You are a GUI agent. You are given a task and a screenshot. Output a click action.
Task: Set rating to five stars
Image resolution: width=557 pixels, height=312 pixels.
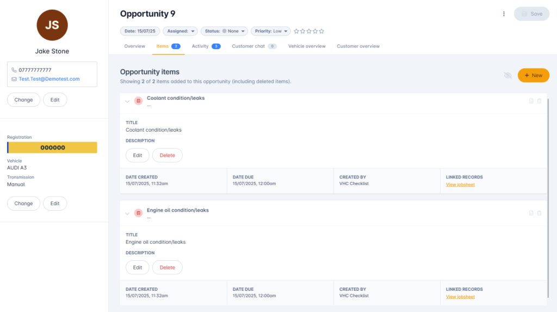click(321, 31)
